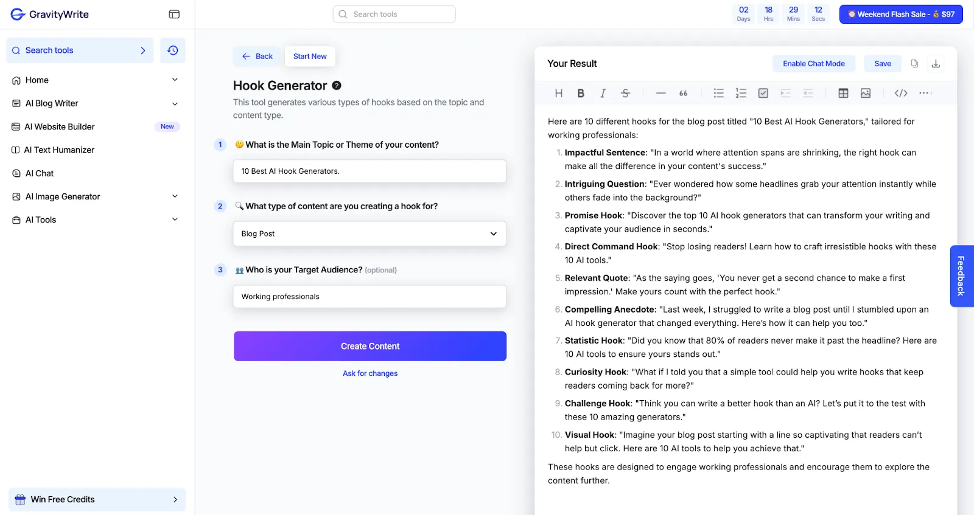Click the top Search tools field
The width and height of the screenshot is (974, 515).
(x=394, y=14)
